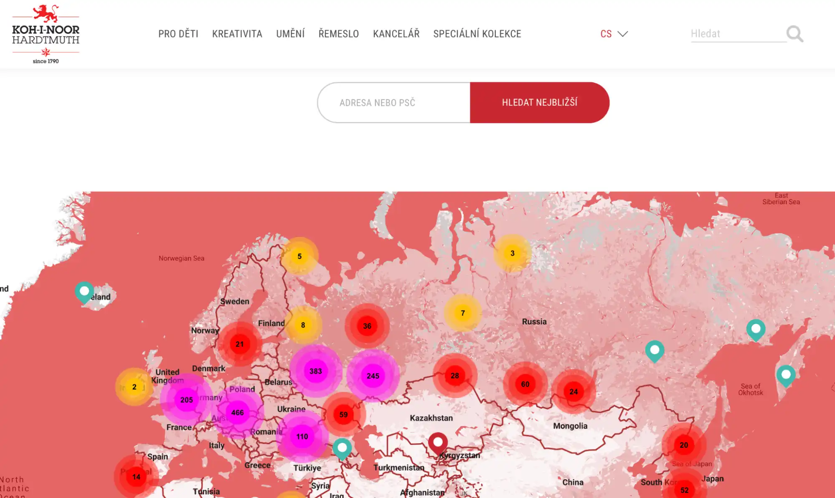Click the HLEDAT NEJBLIŽŠÍ button
Screen dimensions: 835x498
[539, 103]
